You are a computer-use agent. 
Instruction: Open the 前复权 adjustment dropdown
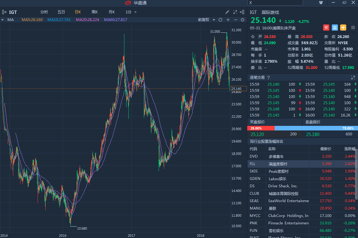click(206, 20)
